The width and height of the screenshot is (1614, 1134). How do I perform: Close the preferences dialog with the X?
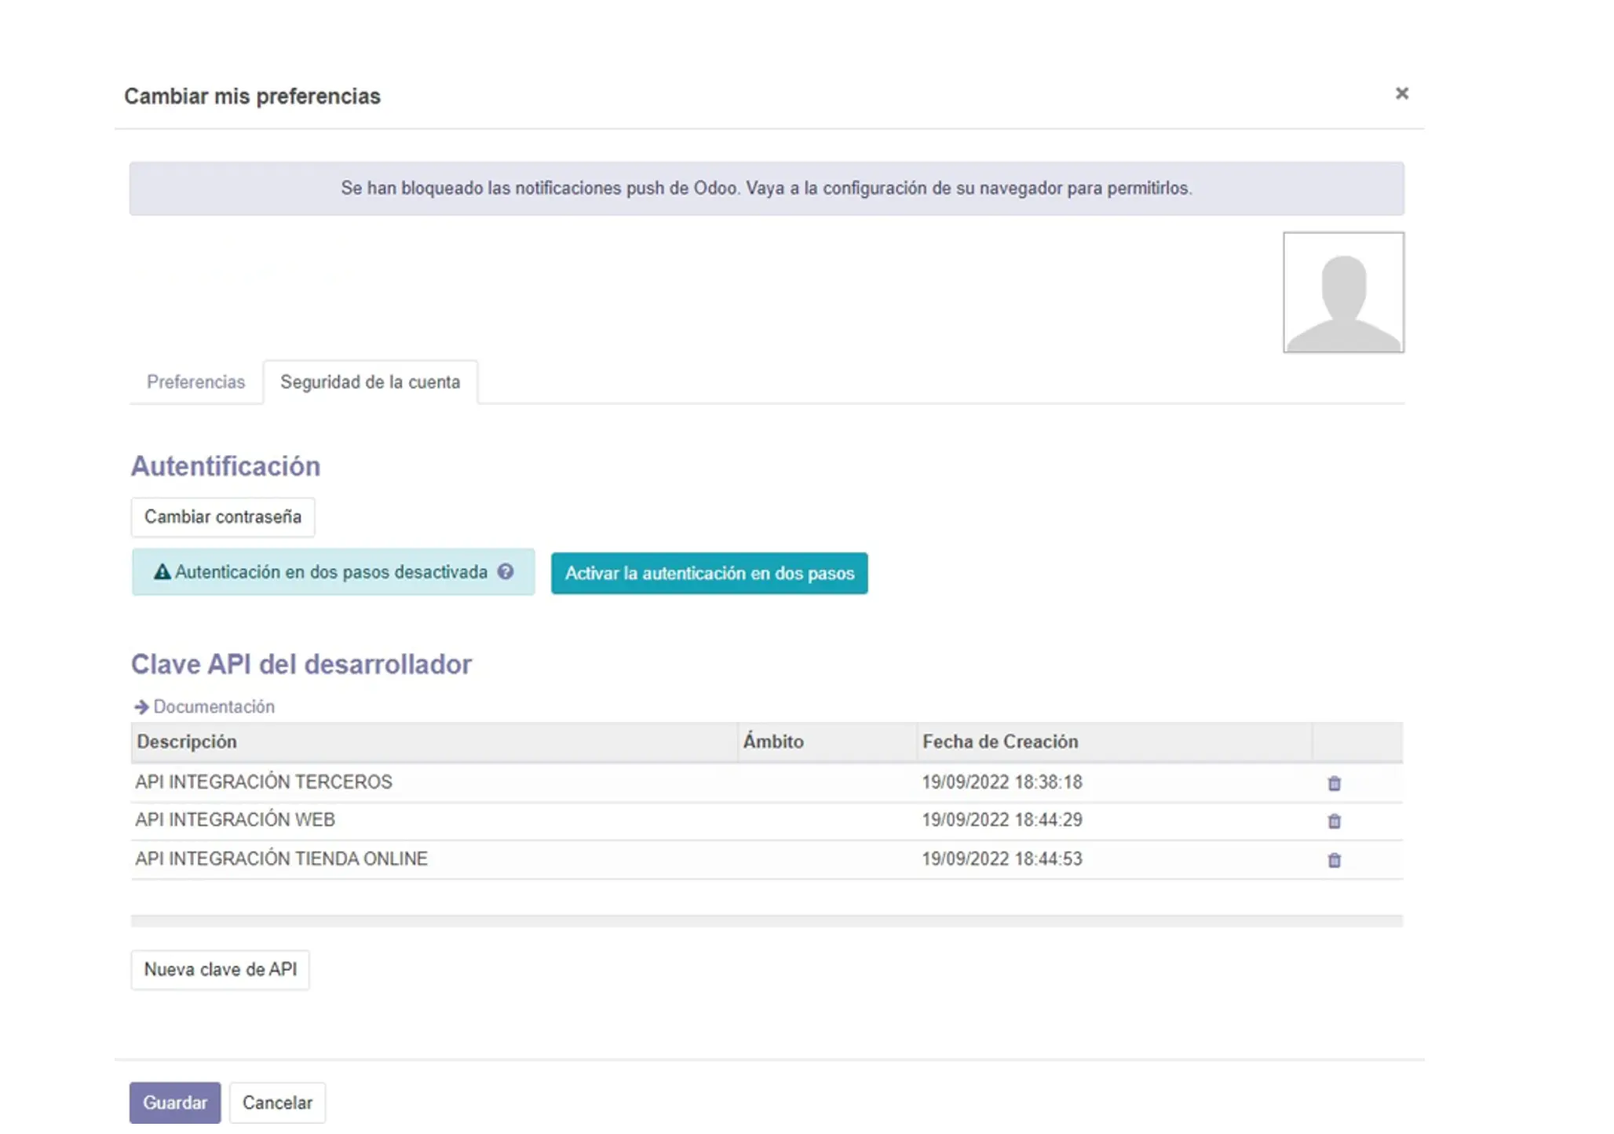pyautogui.click(x=1401, y=93)
